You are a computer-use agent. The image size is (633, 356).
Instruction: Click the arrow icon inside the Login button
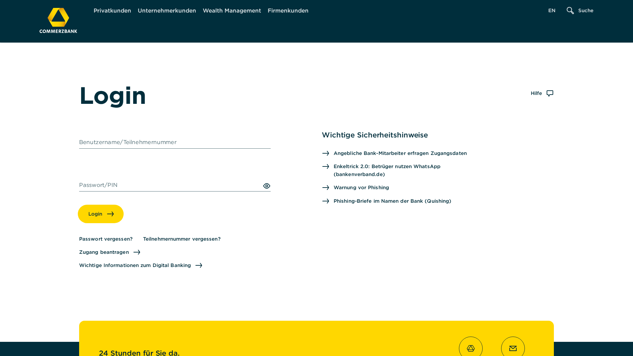(x=111, y=214)
